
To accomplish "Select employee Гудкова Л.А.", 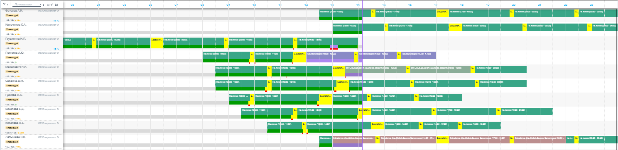I will pos(14,95).
